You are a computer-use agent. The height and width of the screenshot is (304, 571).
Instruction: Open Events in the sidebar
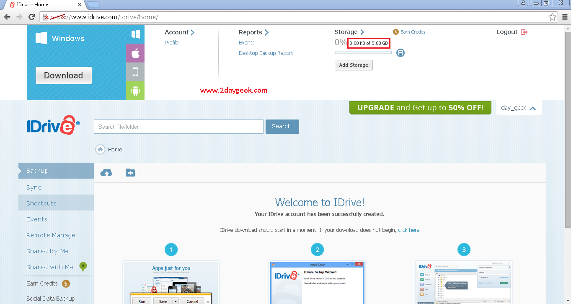[x=56, y=219]
